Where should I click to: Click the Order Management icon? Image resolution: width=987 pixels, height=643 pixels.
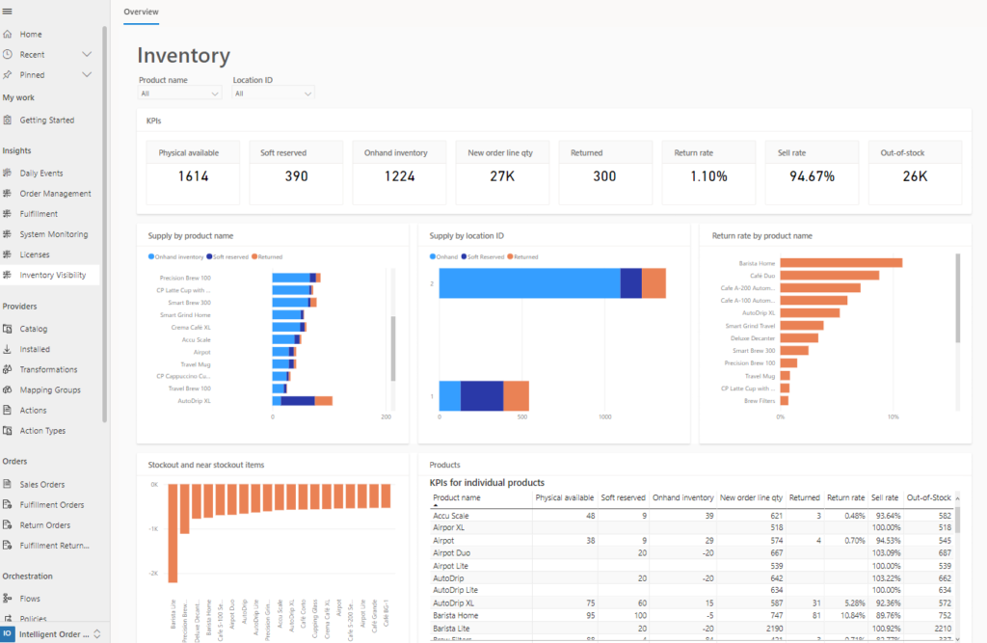point(8,194)
